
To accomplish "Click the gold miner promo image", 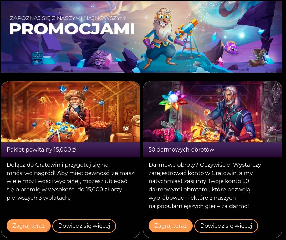I will [x=71, y=112].
